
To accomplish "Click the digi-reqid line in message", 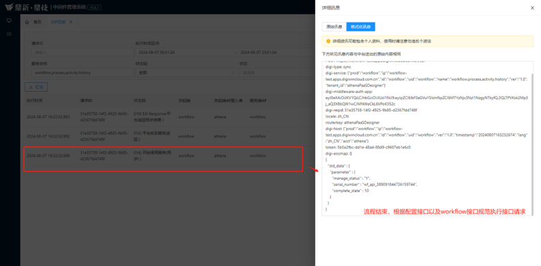I will point(371,109).
